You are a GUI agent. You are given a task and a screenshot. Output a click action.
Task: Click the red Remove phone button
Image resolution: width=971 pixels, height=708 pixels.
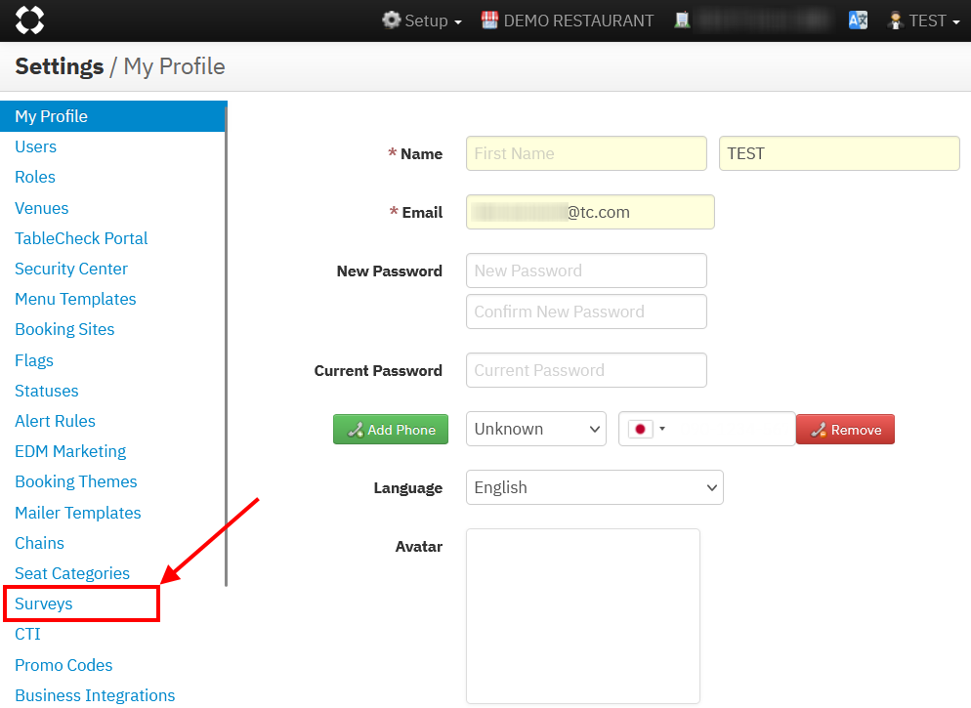point(845,430)
